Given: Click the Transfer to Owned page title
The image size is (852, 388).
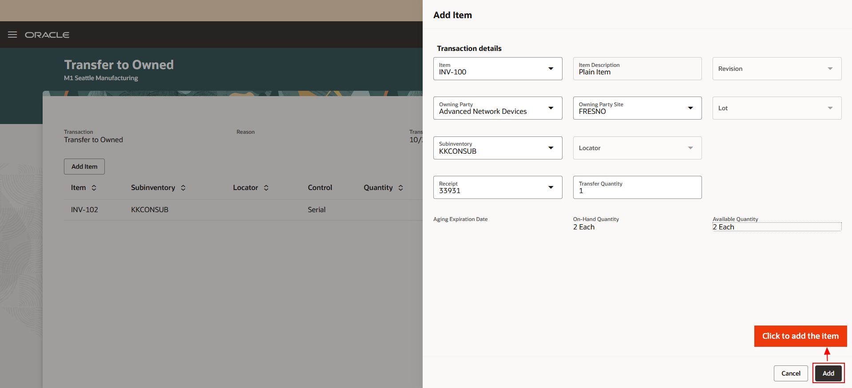Looking at the screenshot, I should (x=119, y=65).
